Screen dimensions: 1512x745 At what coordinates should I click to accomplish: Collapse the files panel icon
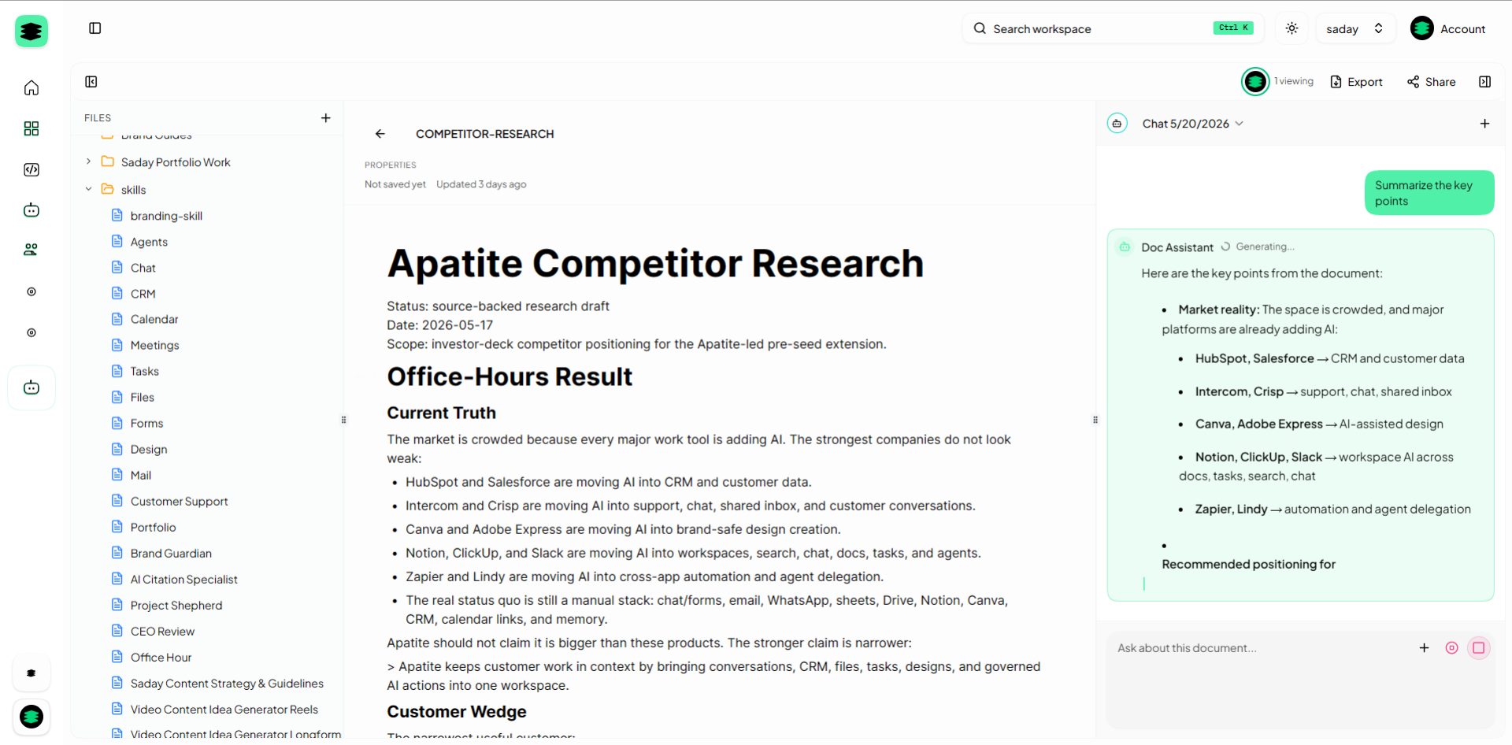[91, 82]
